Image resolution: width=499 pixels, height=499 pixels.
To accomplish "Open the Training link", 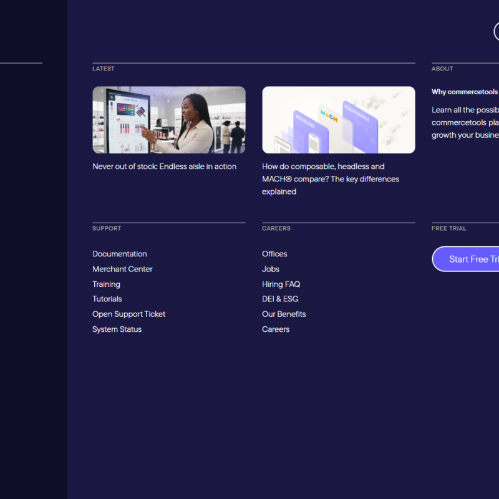I will (106, 284).
